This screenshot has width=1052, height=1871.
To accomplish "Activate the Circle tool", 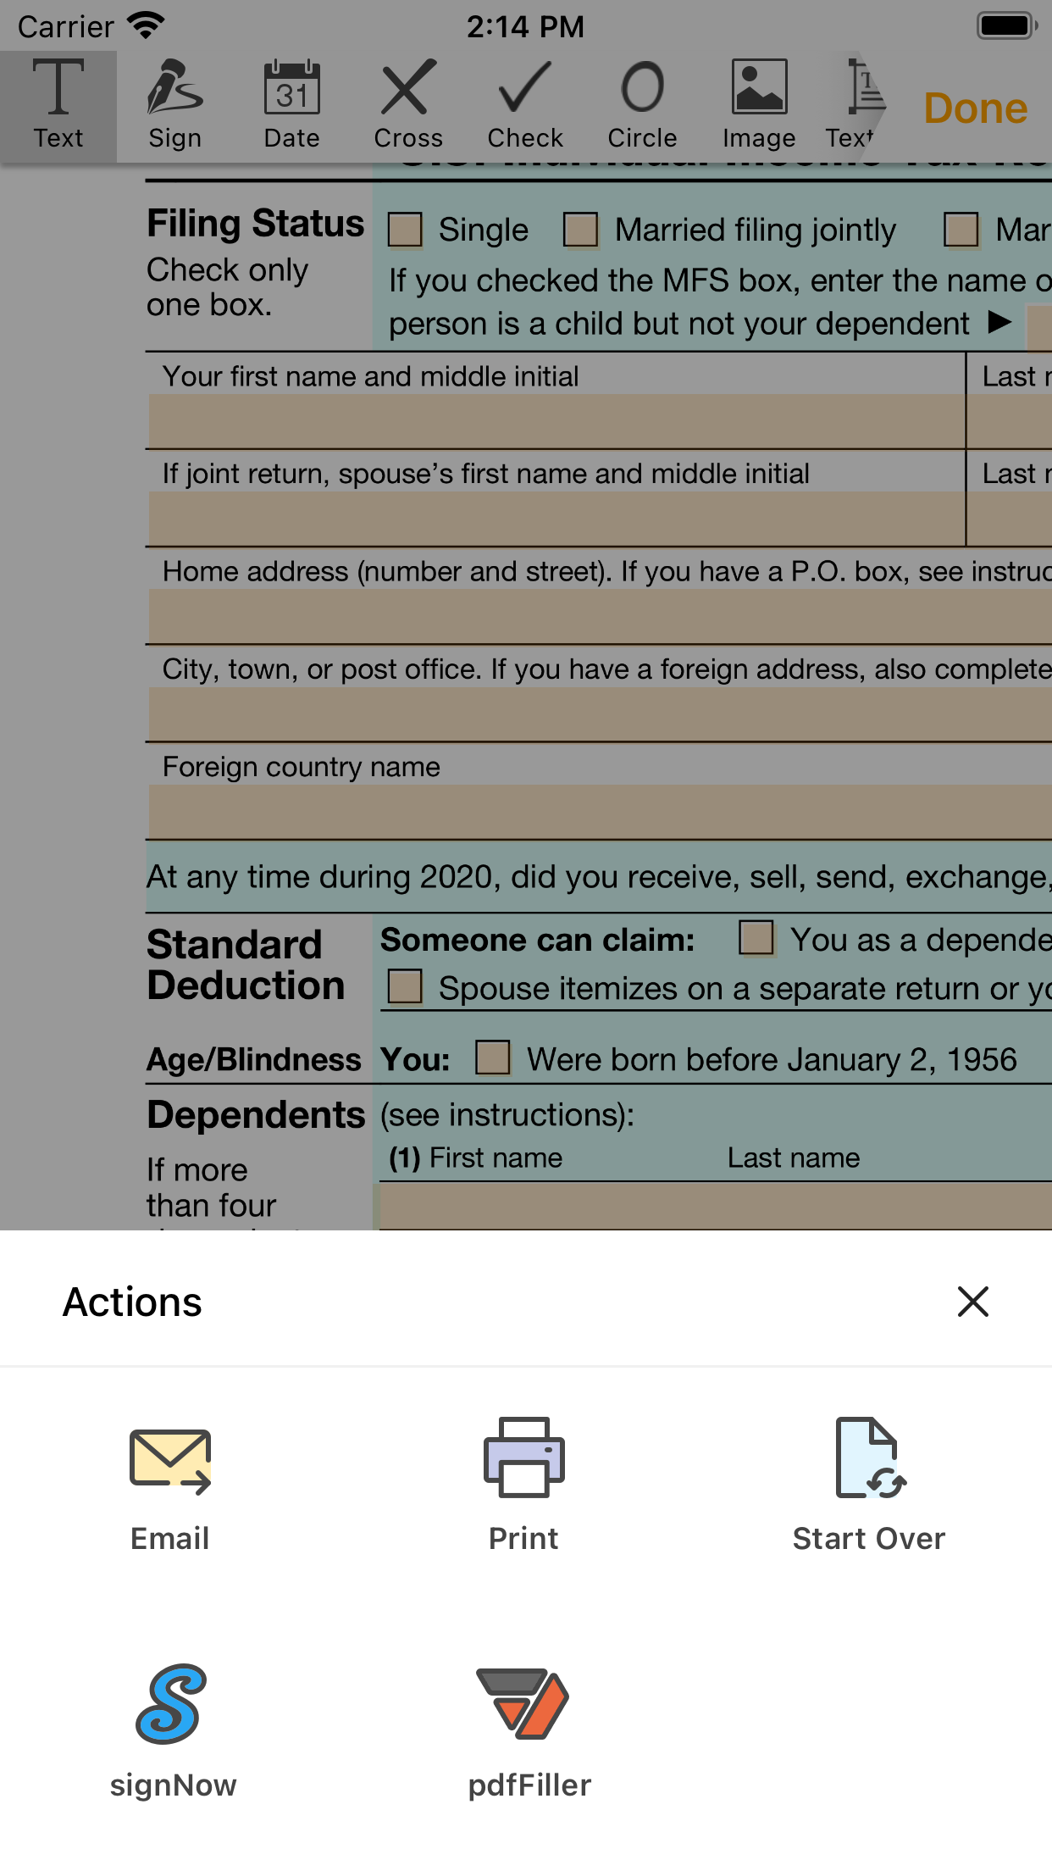I will (643, 105).
